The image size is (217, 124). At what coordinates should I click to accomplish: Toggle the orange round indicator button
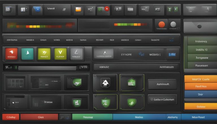162,25
